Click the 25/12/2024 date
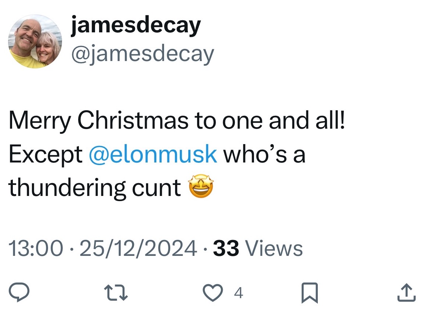The image size is (422, 311). click(x=138, y=248)
